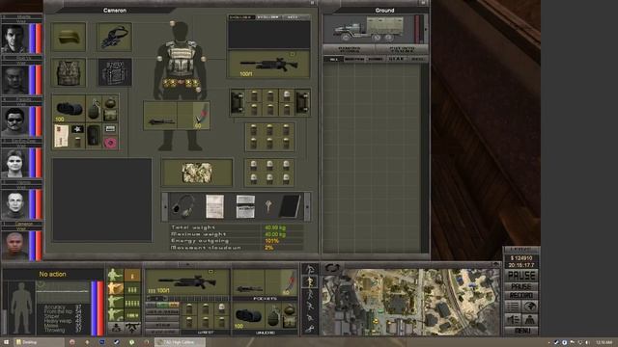Toggle the Ground panel header corner button
618x347 pixels.
[x=423, y=3]
